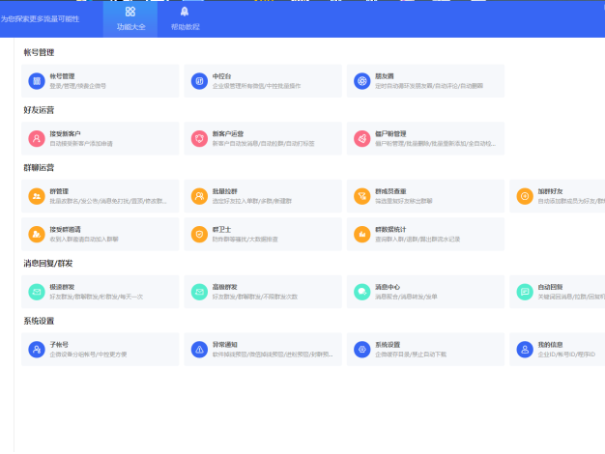Click the 我的信息 profile icon

[524, 348]
